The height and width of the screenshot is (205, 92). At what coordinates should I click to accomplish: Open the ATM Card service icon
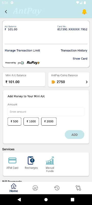(12, 160)
